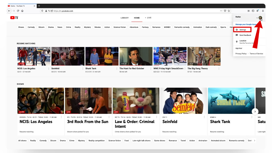The image size is (272, 153).
Task: Select the Dark comedy genre chip at top
Action: 211,27
